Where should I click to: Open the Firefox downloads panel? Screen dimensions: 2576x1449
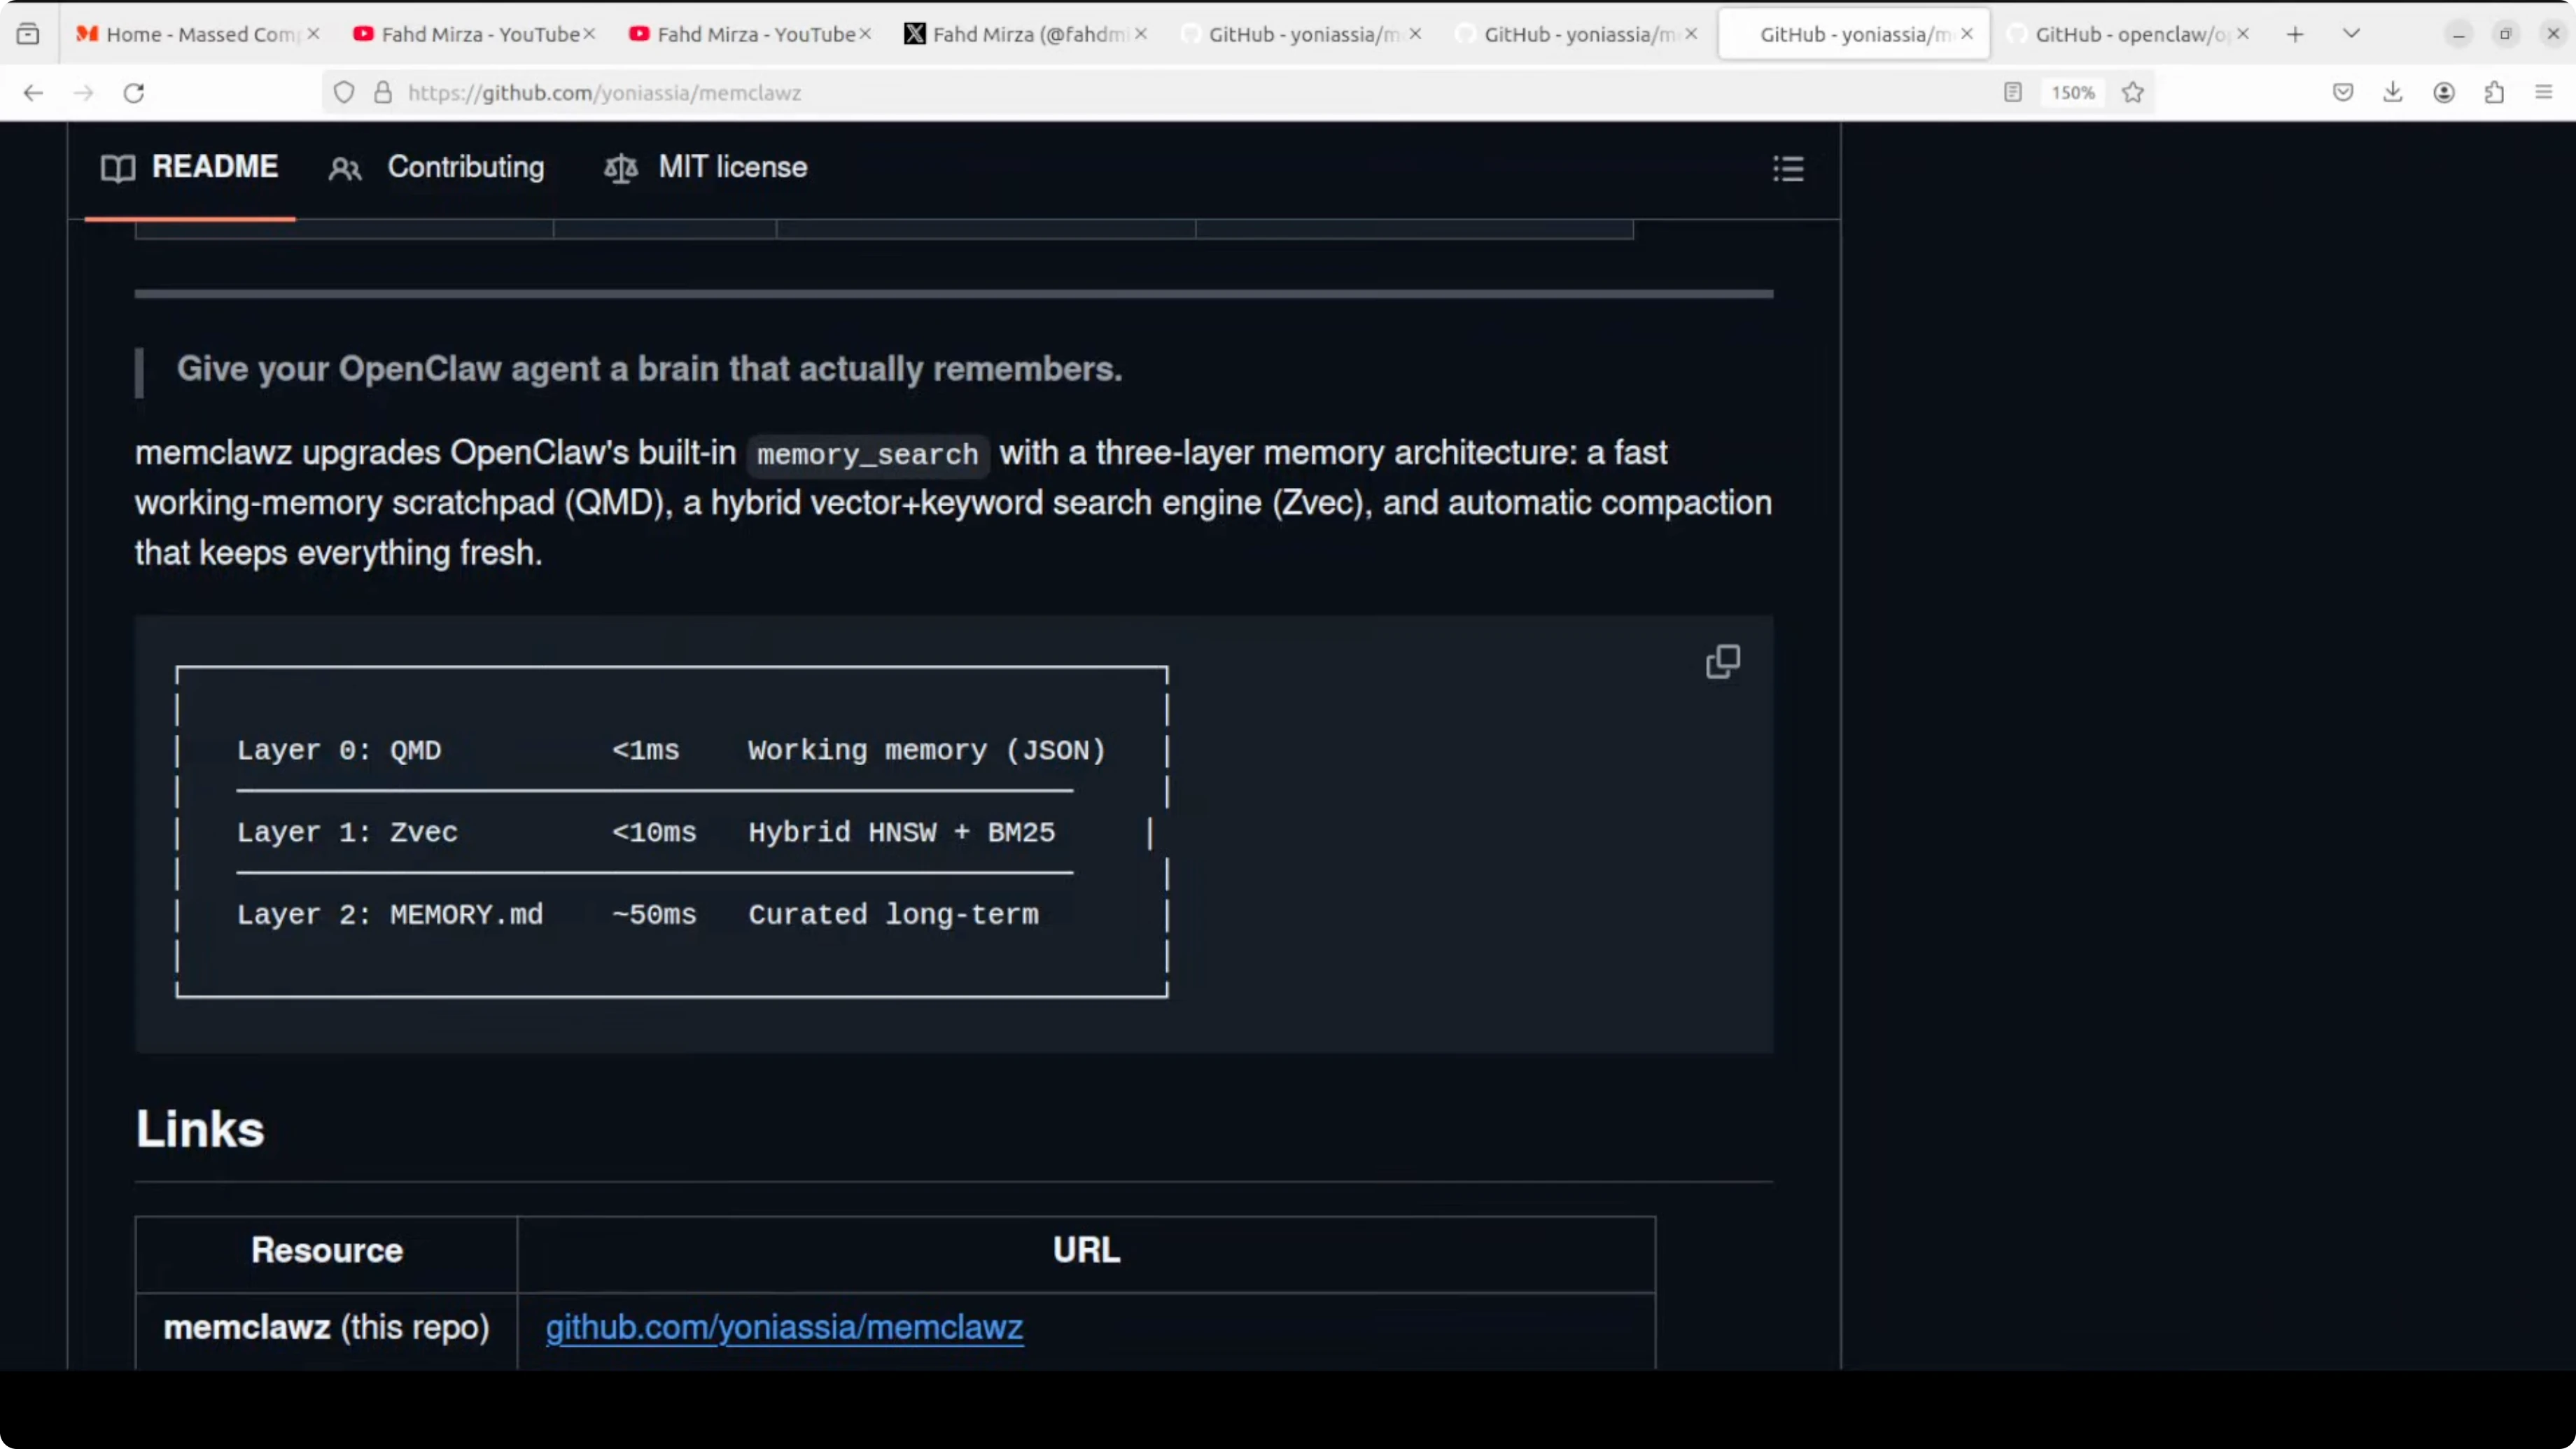(2393, 93)
